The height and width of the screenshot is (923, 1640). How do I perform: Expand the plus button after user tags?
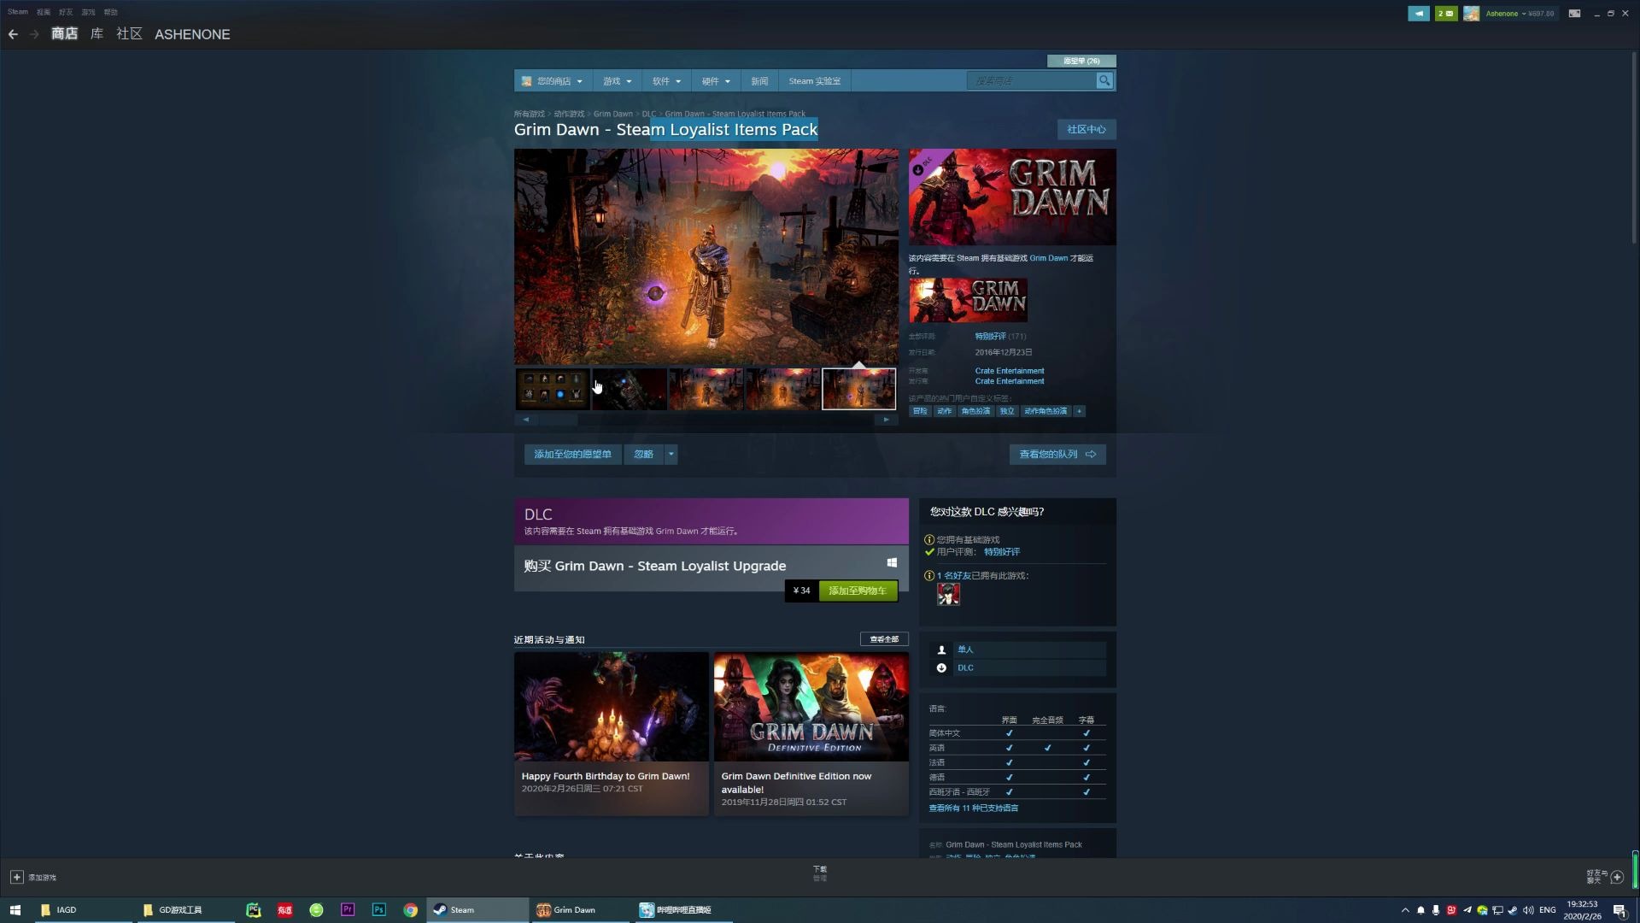pyautogui.click(x=1080, y=411)
